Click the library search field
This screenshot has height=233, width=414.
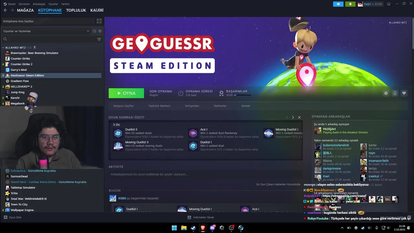[x=49, y=39]
